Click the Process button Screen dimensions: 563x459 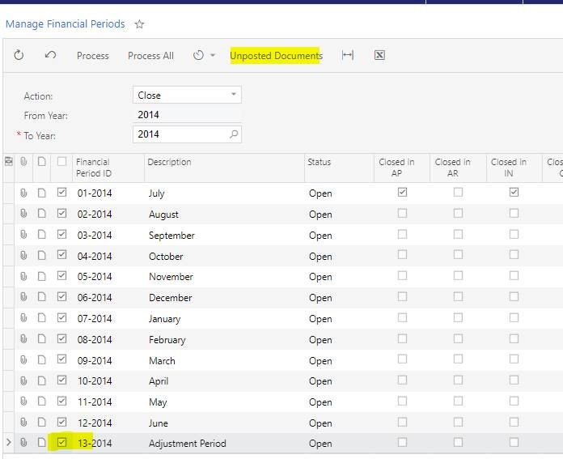click(93, 55)
